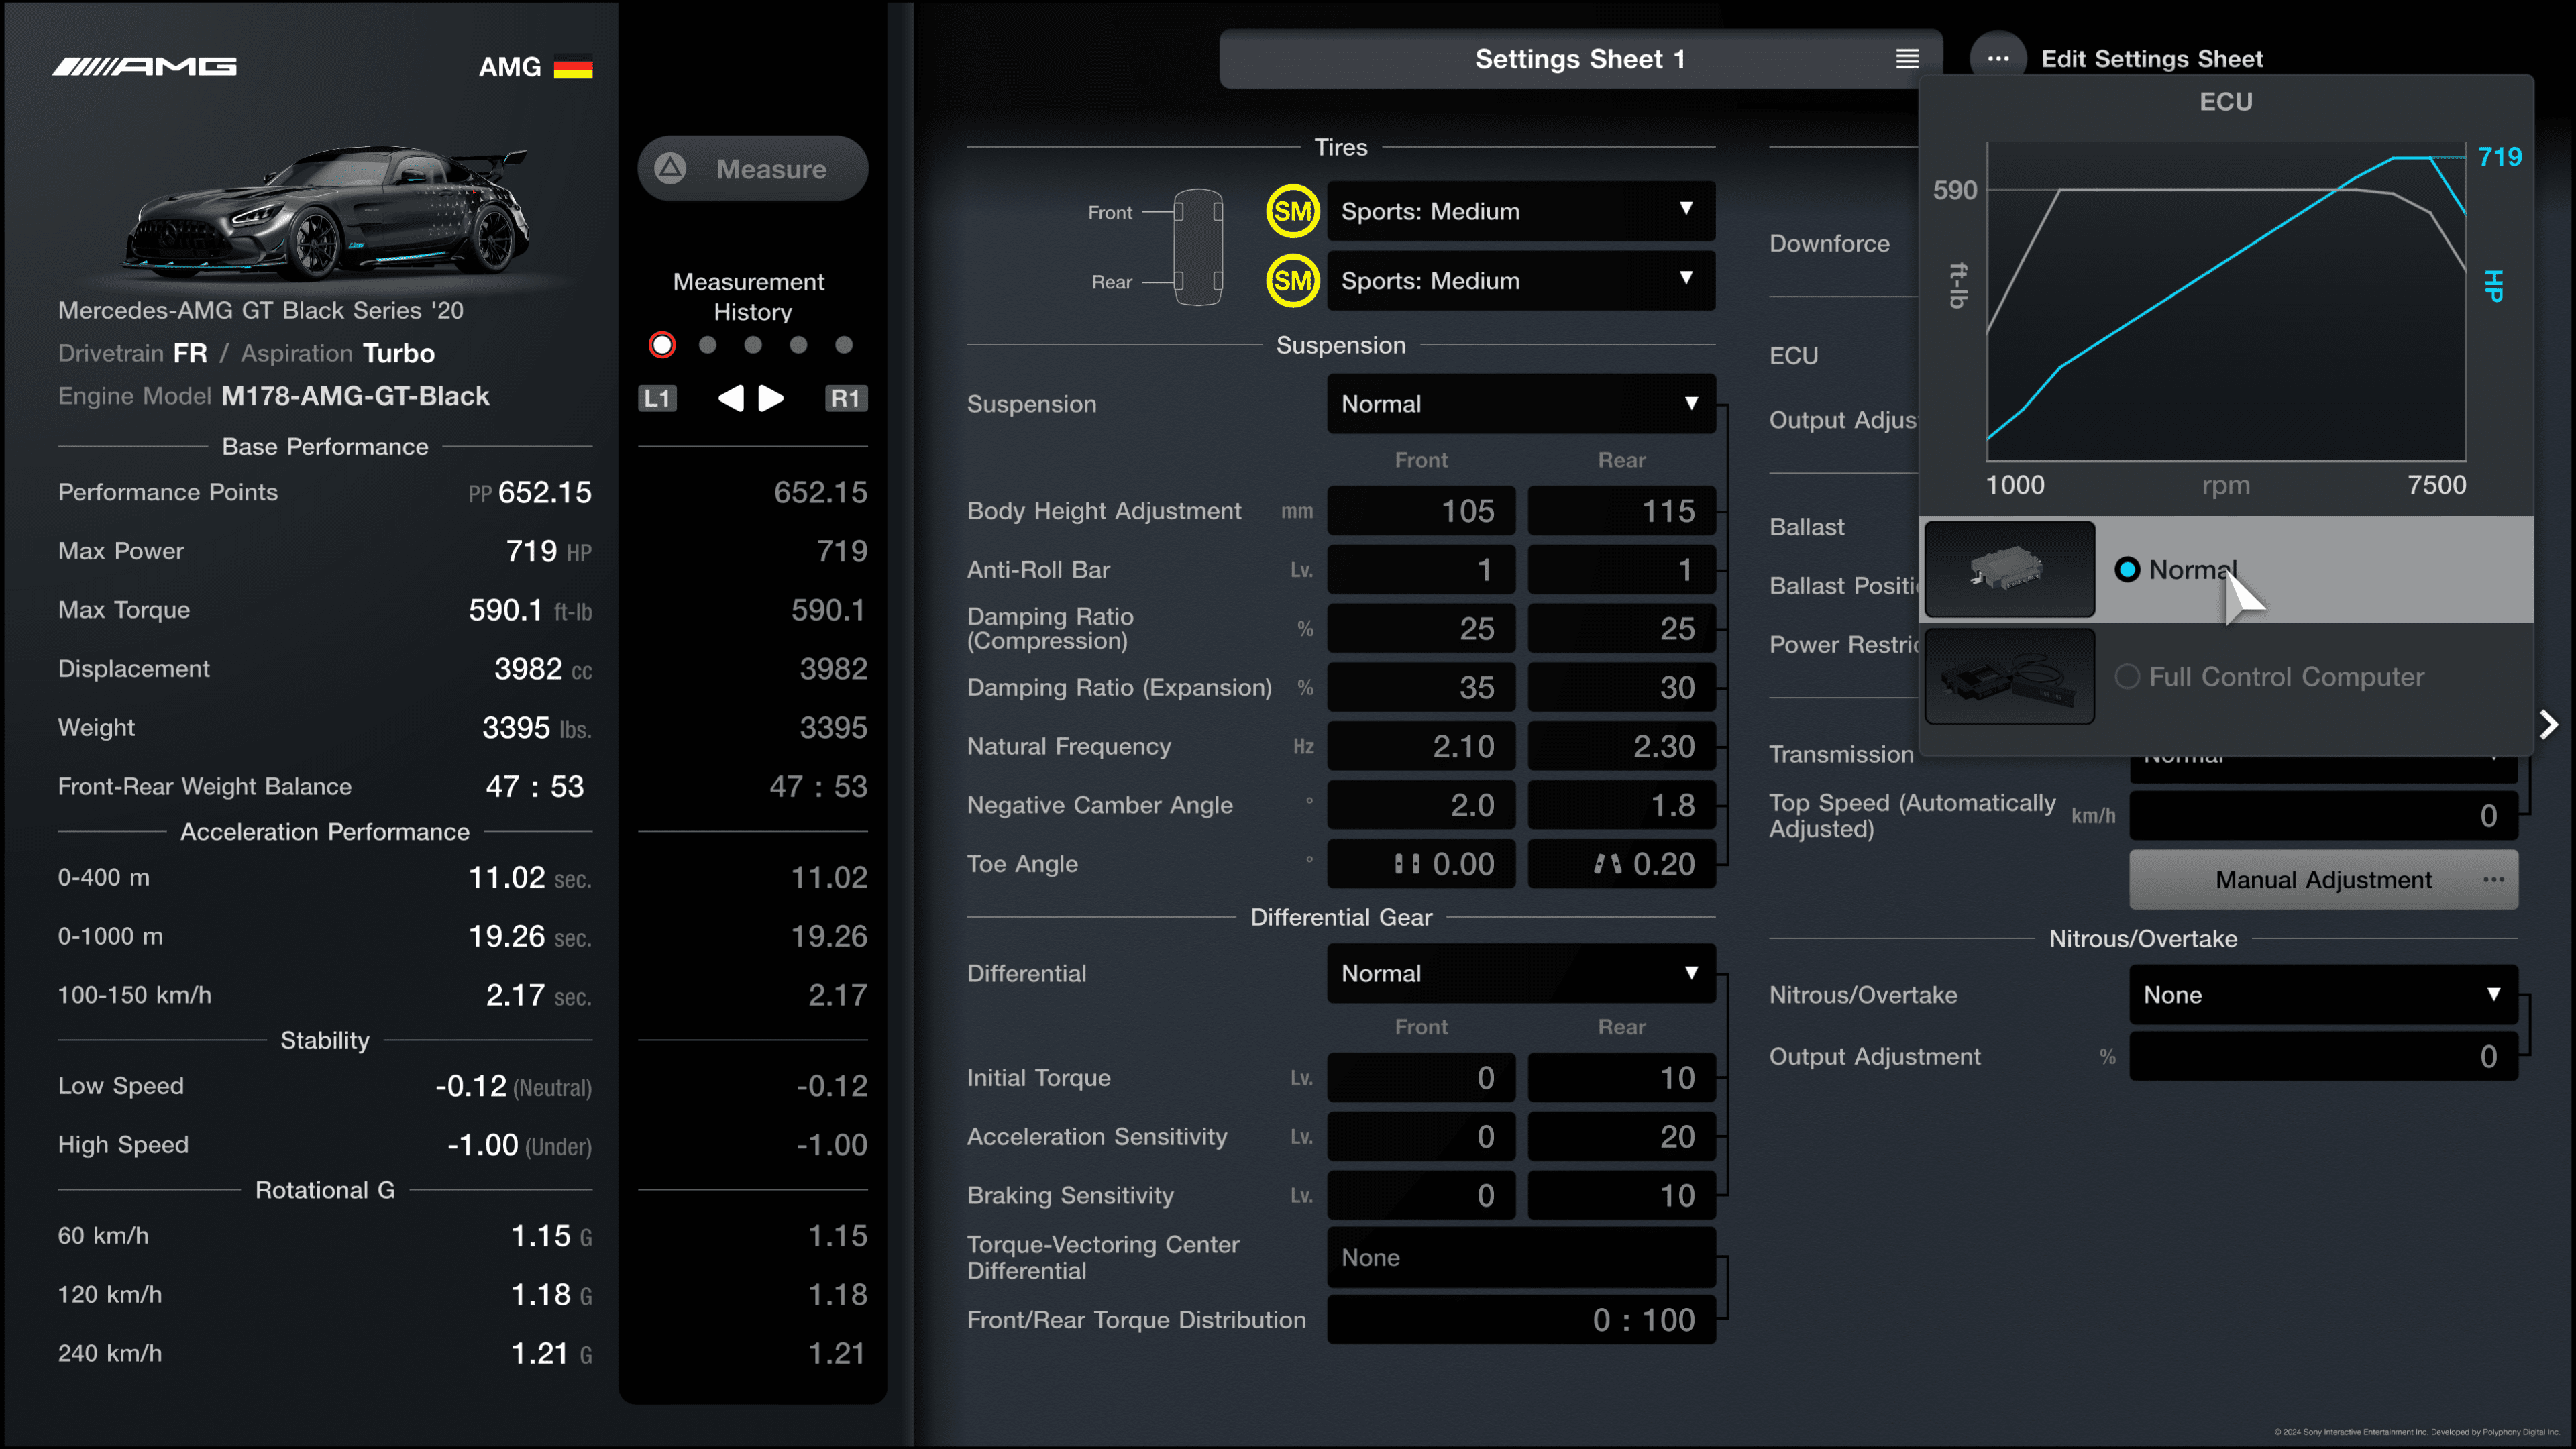
Task: Click the R1 shoulder button icon
Action: [x=845, y=398]
